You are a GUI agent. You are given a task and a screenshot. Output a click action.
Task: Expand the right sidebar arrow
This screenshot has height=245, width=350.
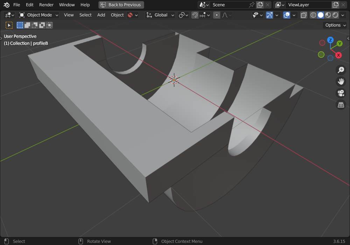pos(348,38)
